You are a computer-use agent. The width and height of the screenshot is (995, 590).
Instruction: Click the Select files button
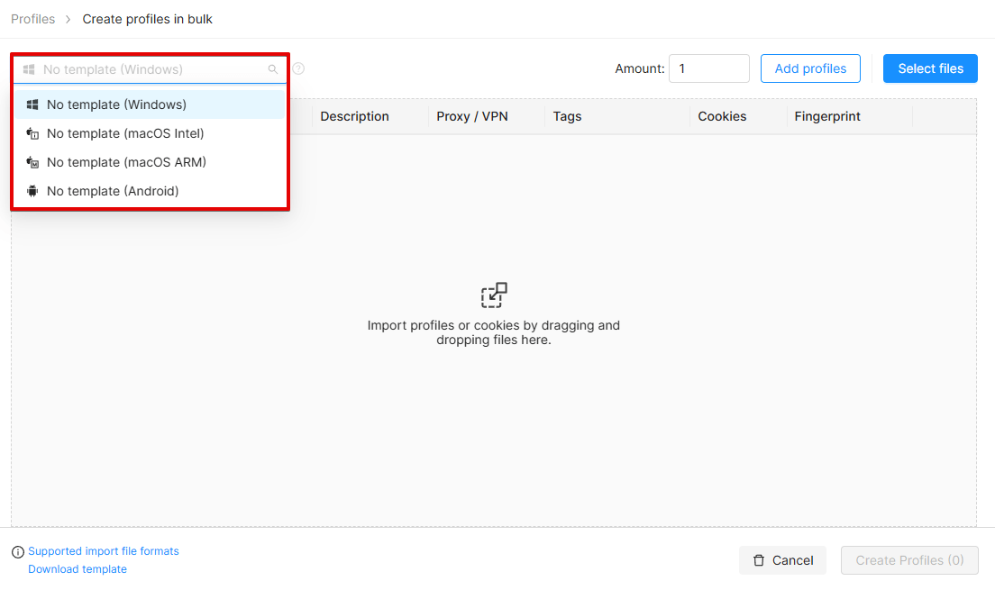[930, 68]
